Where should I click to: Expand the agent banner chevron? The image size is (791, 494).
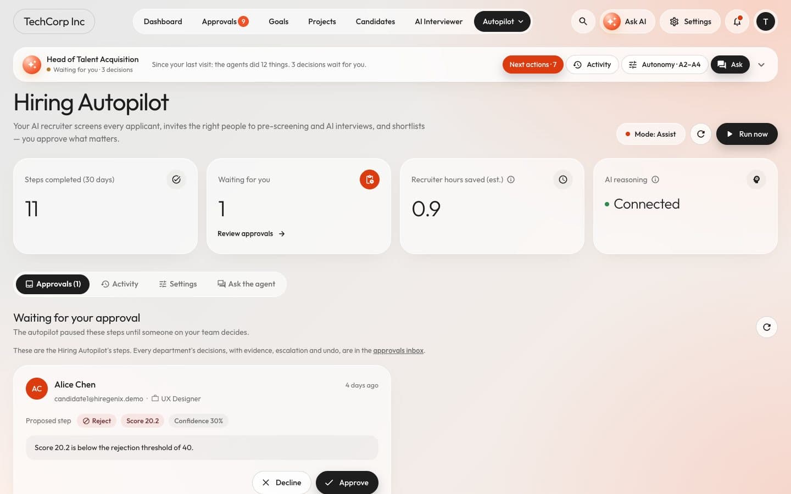pyautogui.click(x=761, y=65)
